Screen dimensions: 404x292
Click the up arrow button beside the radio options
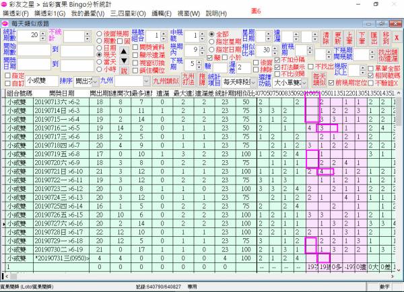[124, 52]
